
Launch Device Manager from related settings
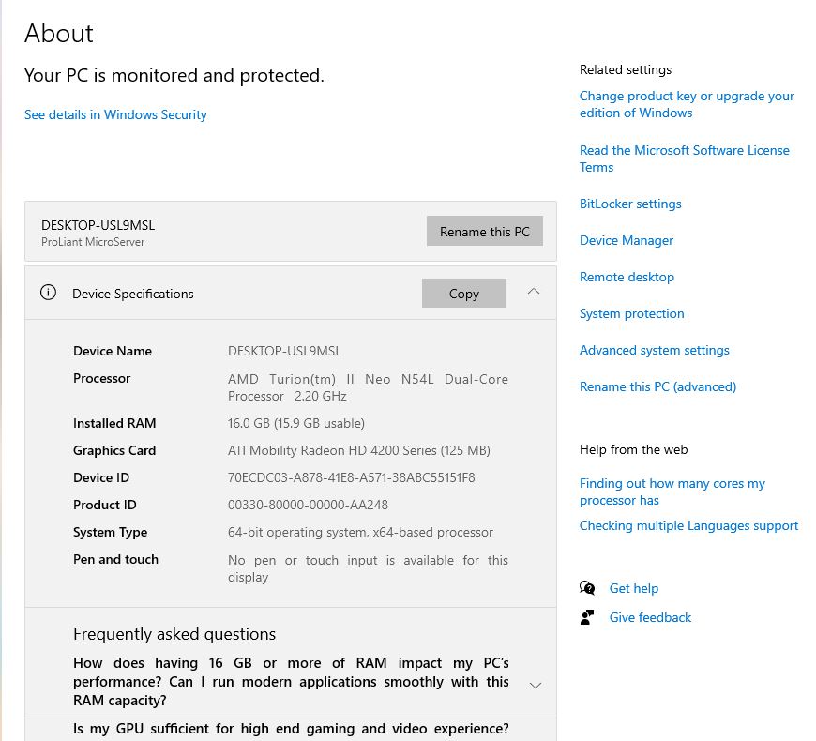coord(627,240)
